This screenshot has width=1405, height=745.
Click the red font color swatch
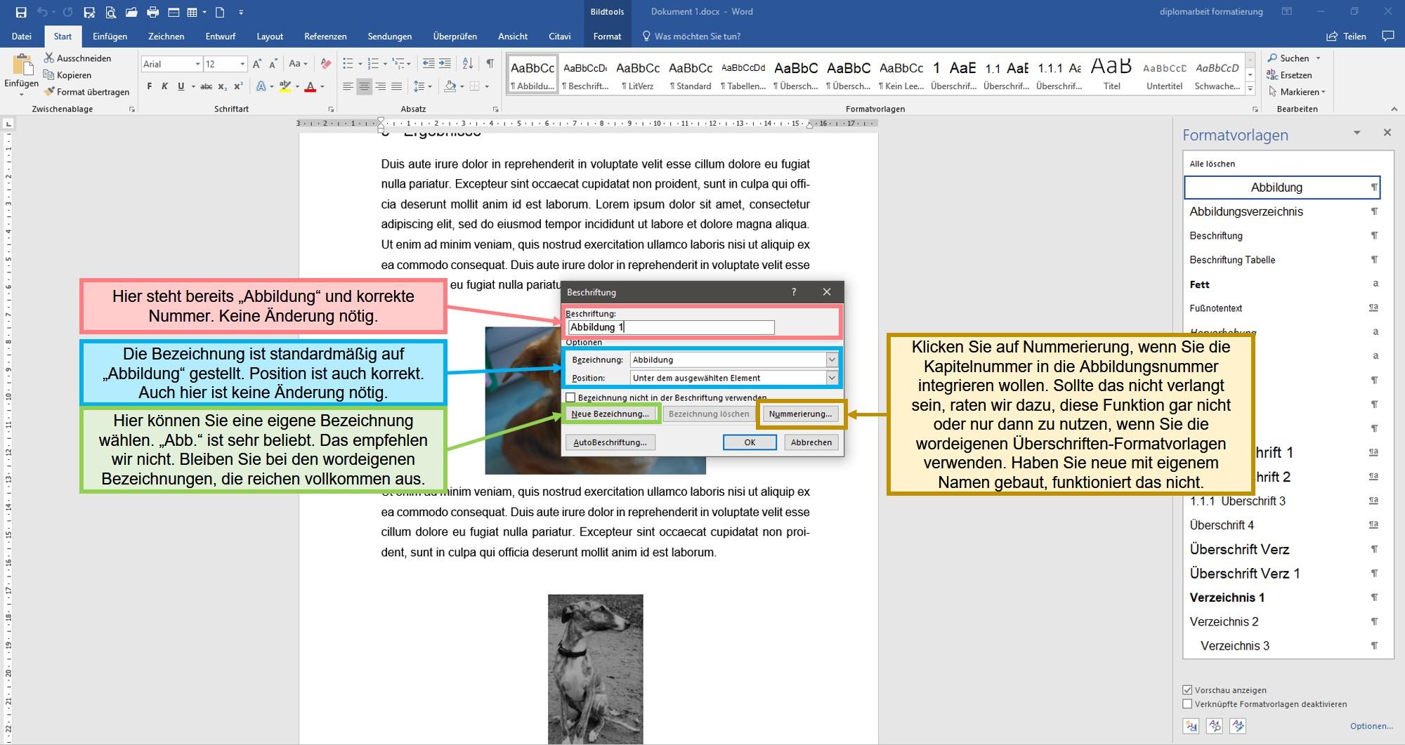[x=311, y=86]
